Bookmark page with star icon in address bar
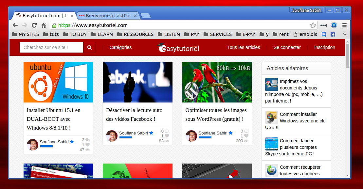The width and height of the screenshot is (363, 189). (313, 25)
